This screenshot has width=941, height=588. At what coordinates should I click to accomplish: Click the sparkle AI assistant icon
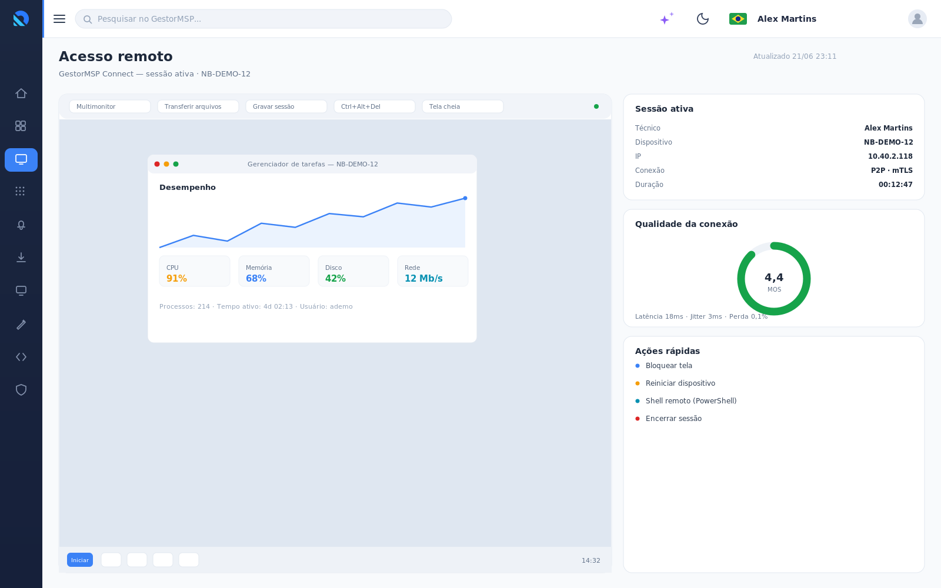pyautogui.click(x=666, y=19)
